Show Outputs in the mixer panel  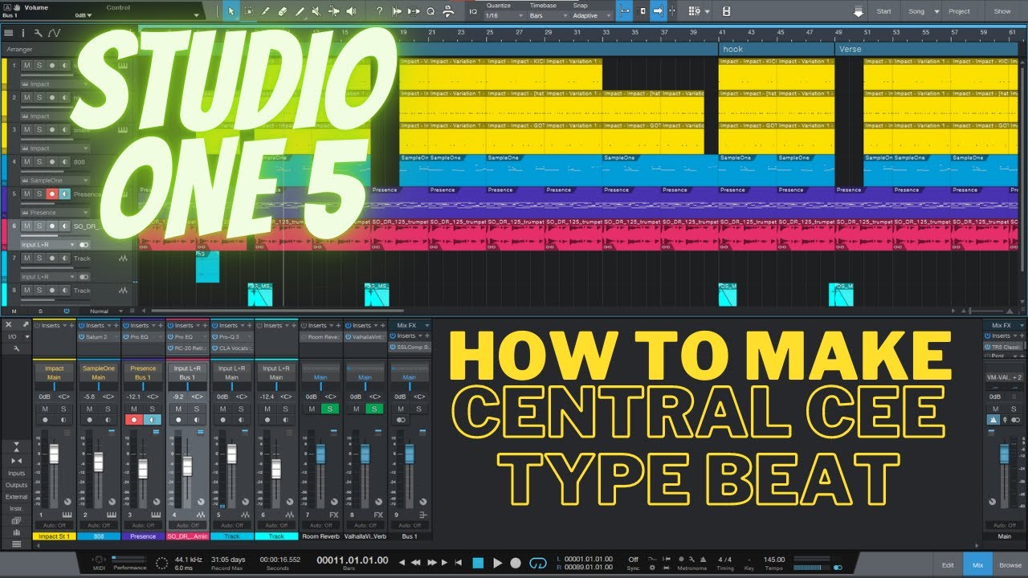pyautogui.click(x=16, y=485)
